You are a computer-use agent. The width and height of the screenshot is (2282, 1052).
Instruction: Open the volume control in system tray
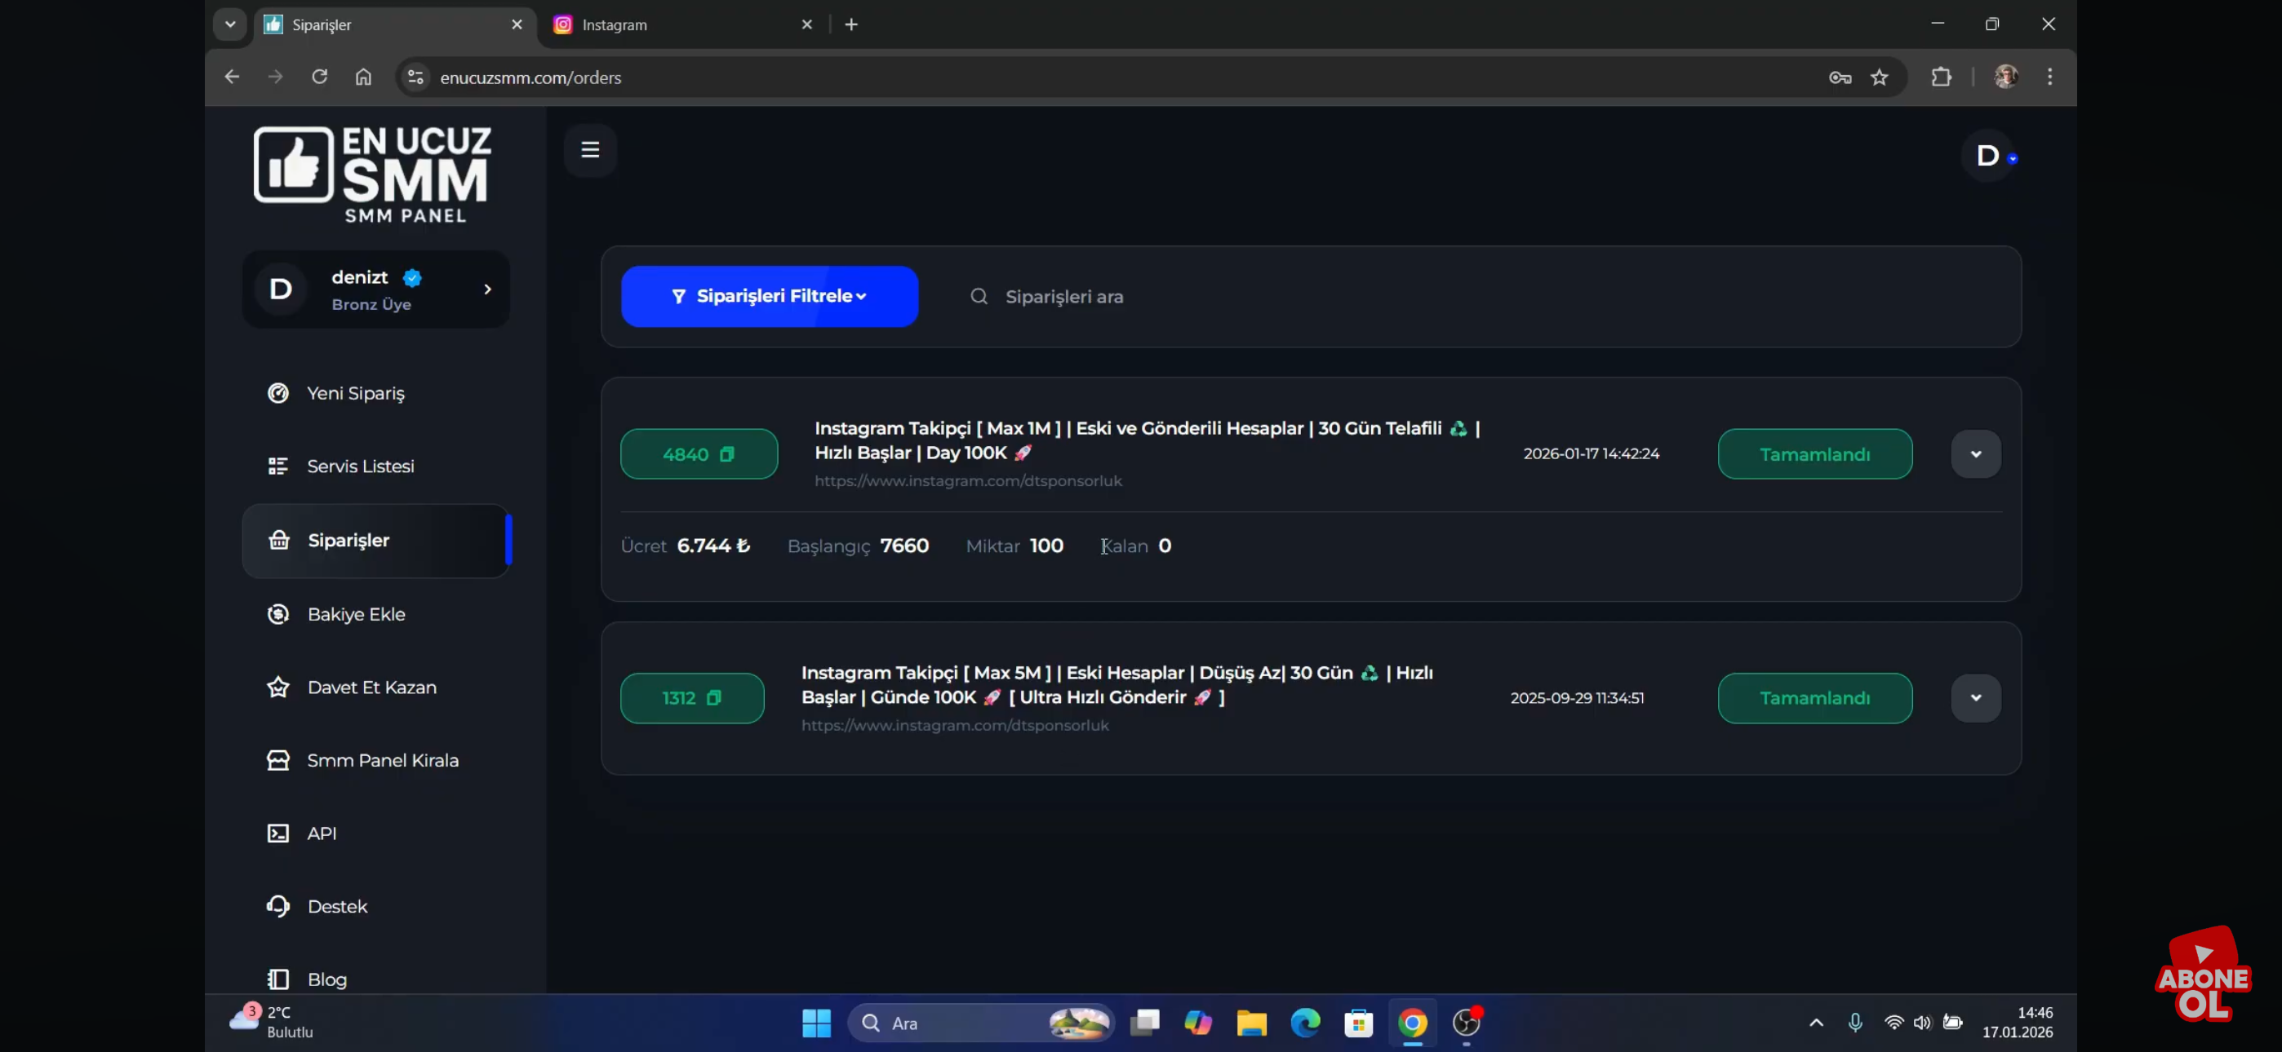coord(1921,1023)
